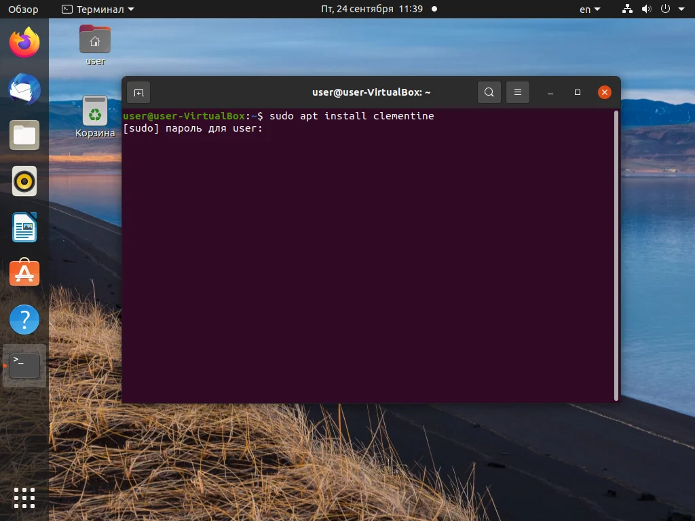Open LibreOffice Writer from the dock
The height and width of the screenshot is (521, 695).
click(24, 227)
